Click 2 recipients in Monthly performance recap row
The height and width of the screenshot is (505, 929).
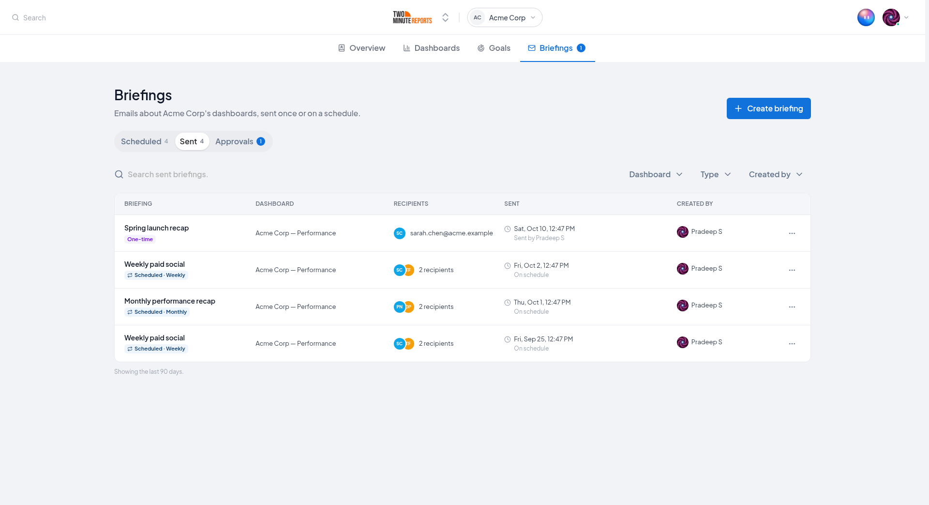pyautogui.click(x=436, y=307)
